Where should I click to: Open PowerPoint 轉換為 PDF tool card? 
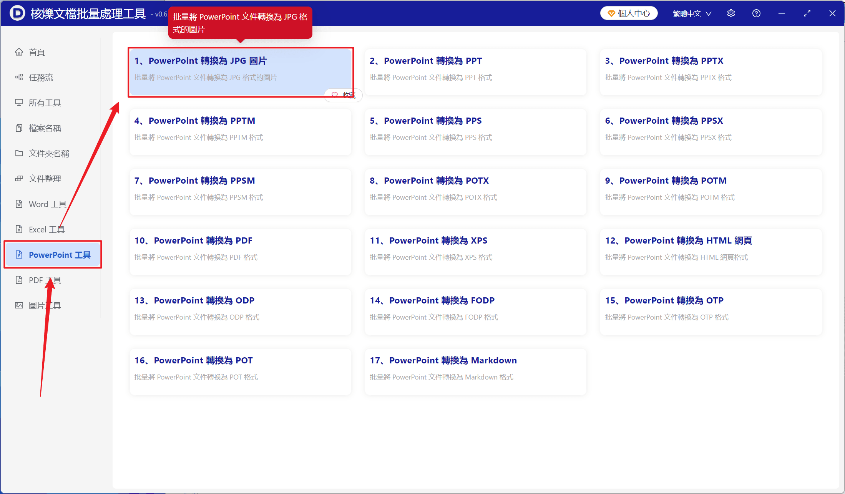(241, 252)
